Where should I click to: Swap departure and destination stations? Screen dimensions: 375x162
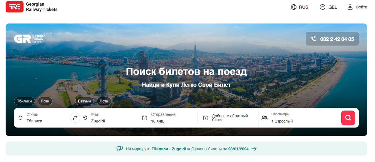pos(75,118)
